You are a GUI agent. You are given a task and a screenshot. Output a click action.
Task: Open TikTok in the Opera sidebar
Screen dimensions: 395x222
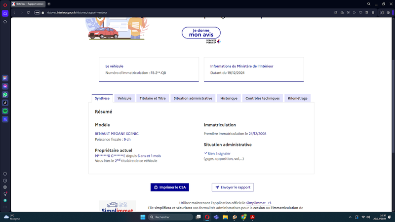pyautogui.click(x=5, y=103)
